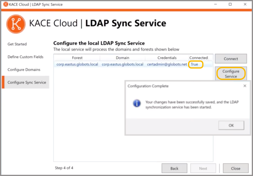Image resolution: width=253 pixels, height=176 pixels.
Task: Open Define Custom Fields step
Action: 25,57
